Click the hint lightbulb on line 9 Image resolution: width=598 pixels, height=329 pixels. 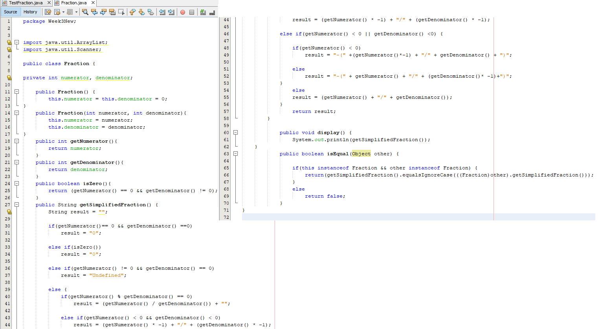point(9,78)
